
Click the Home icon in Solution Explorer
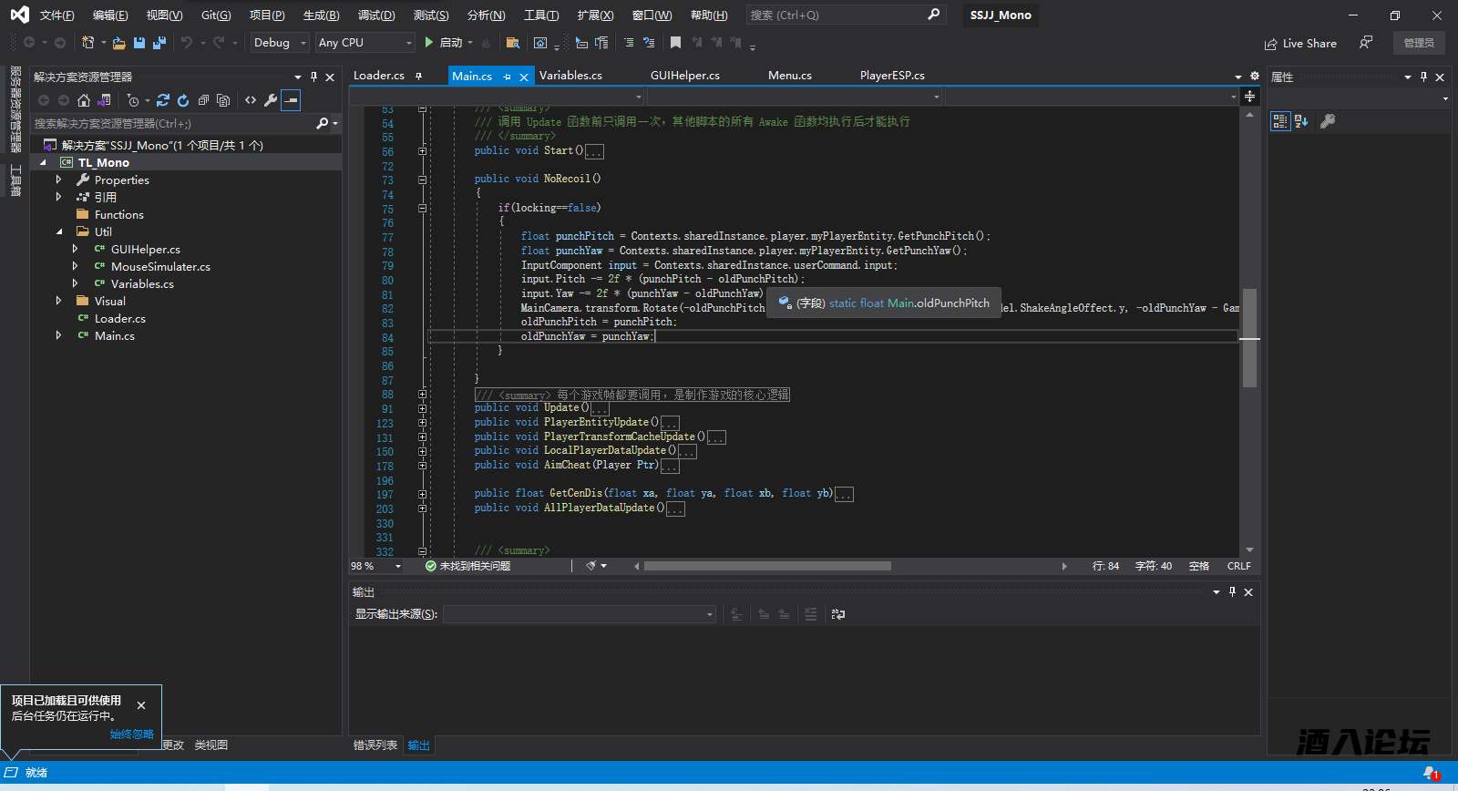(84, 100)
